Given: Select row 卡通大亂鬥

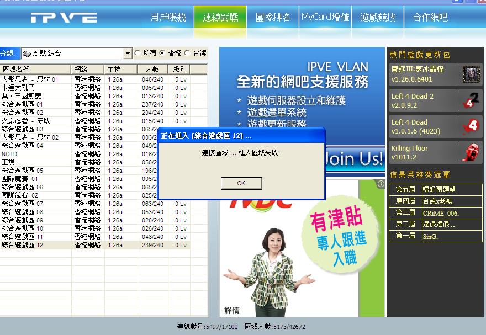Looking at the screenshot, I should click(95, 88).
